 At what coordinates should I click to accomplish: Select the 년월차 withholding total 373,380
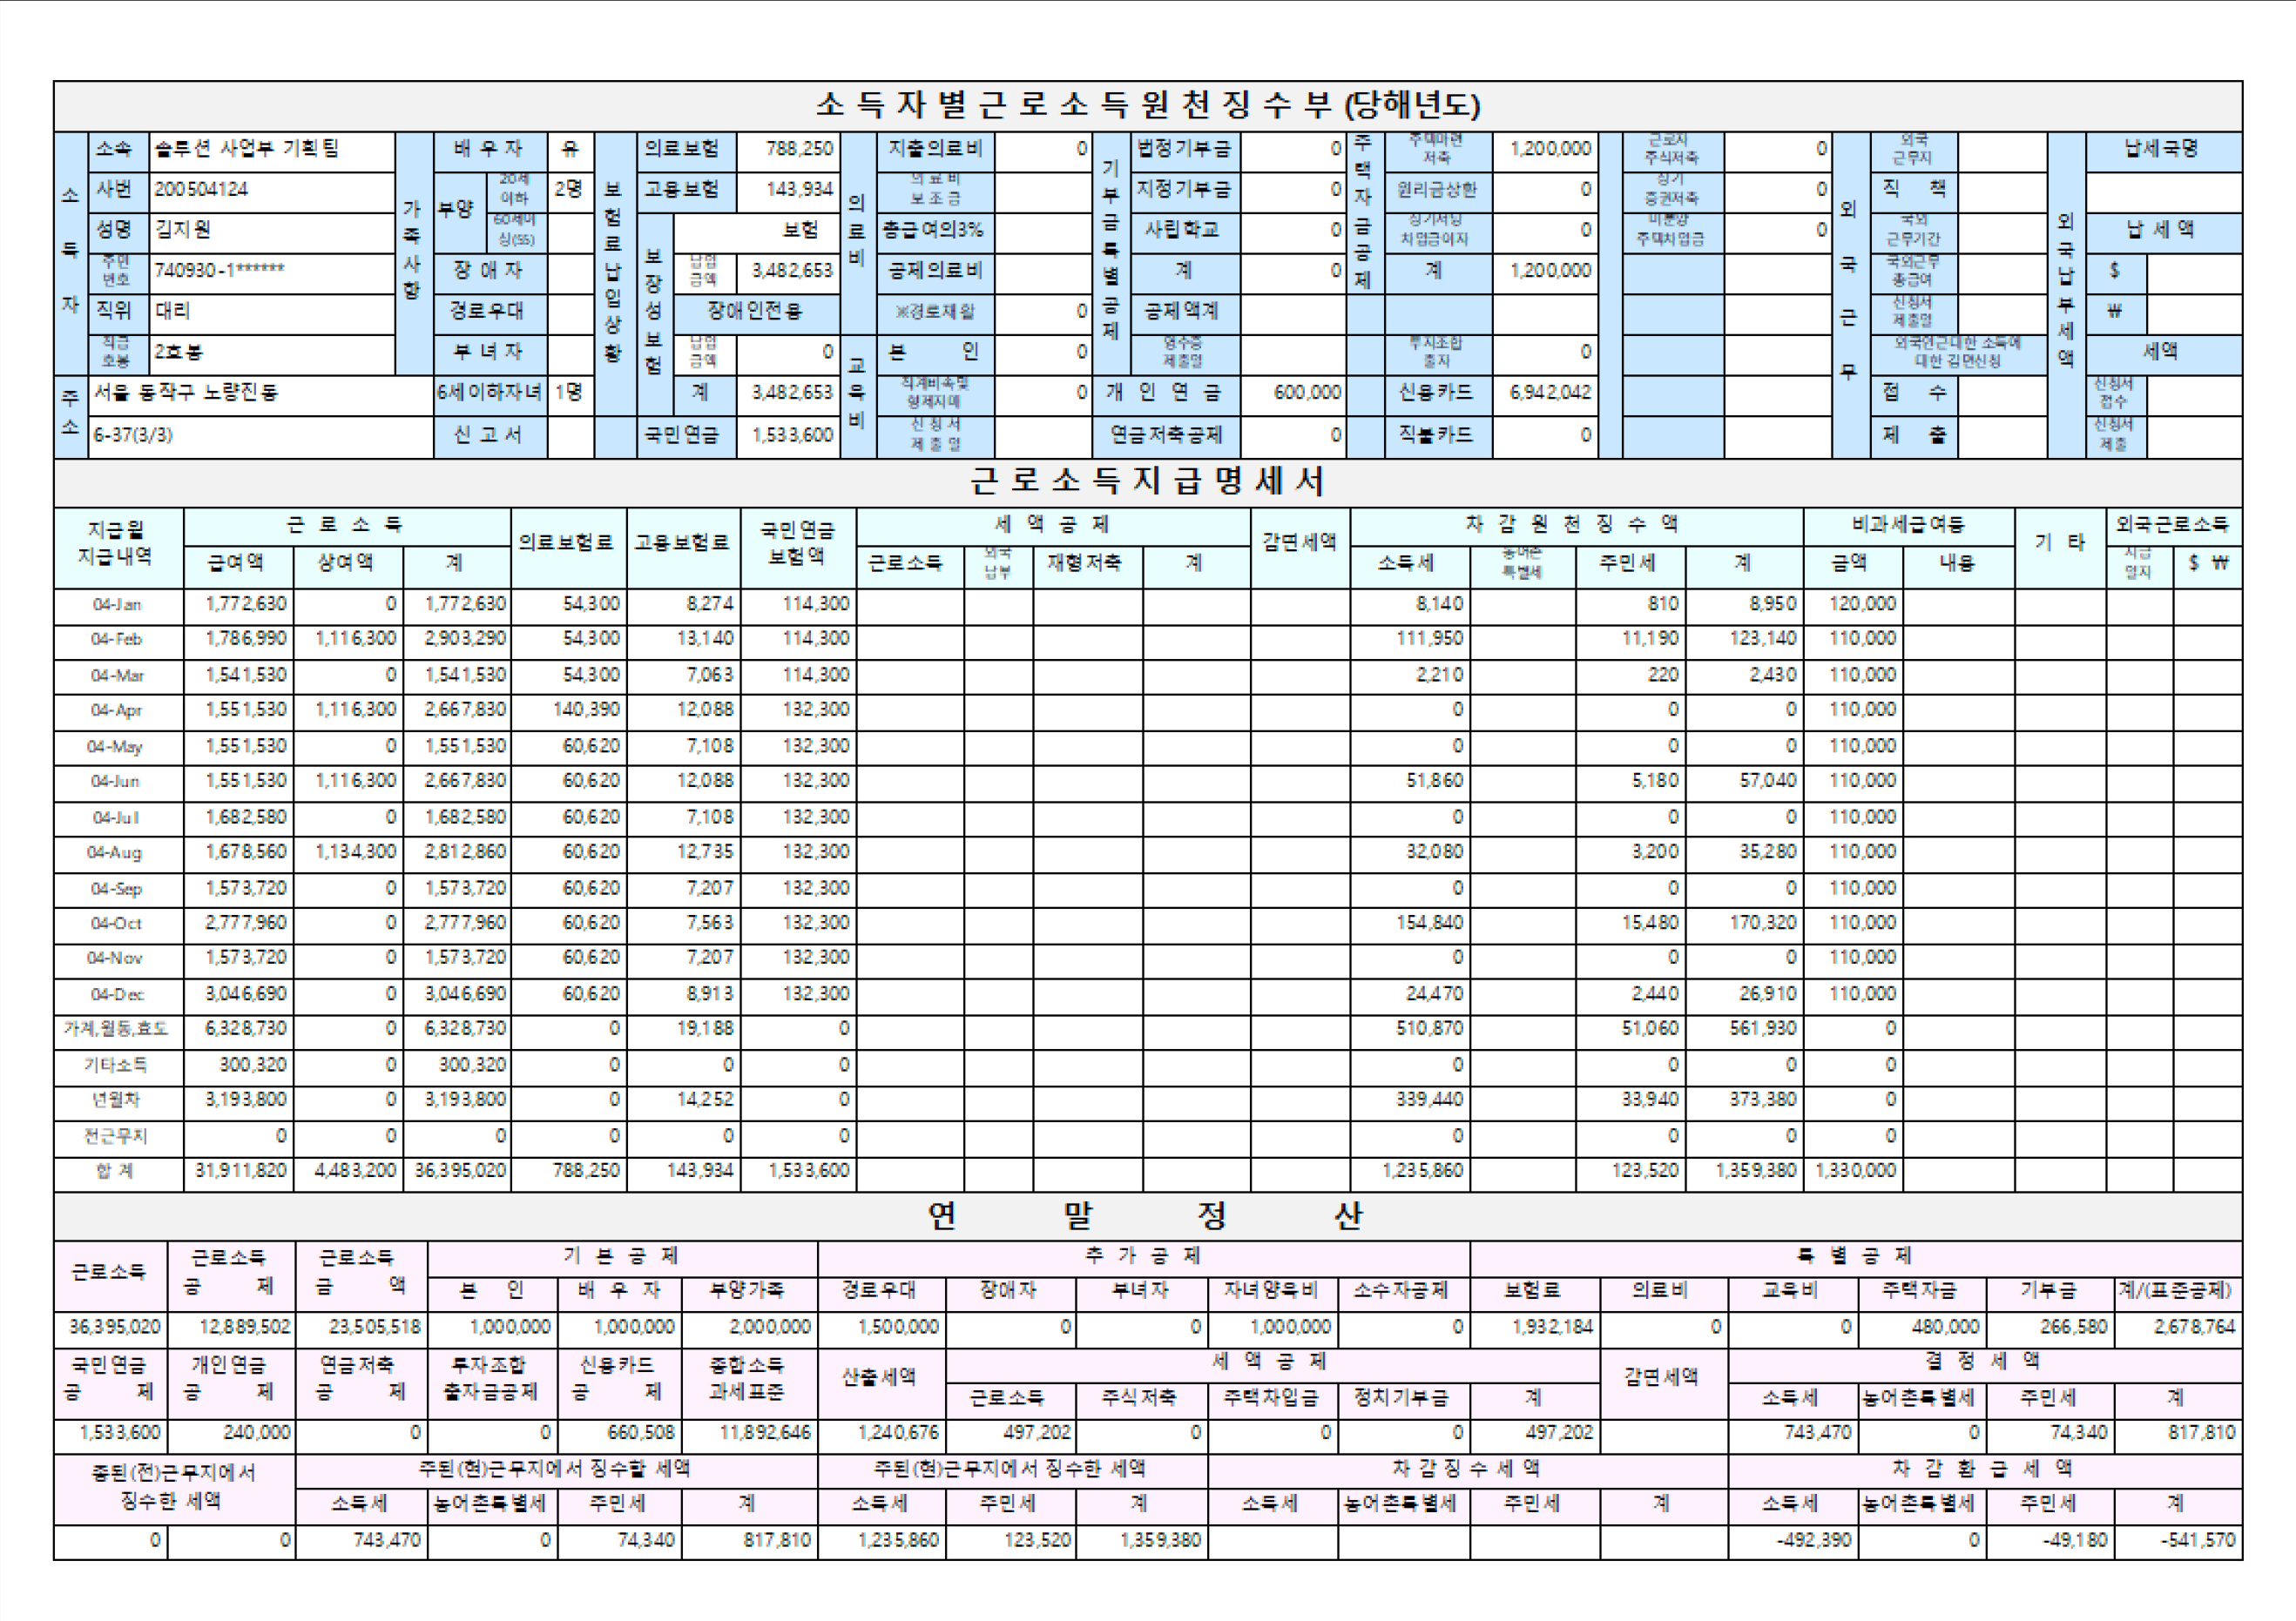pos(1763,1100)
